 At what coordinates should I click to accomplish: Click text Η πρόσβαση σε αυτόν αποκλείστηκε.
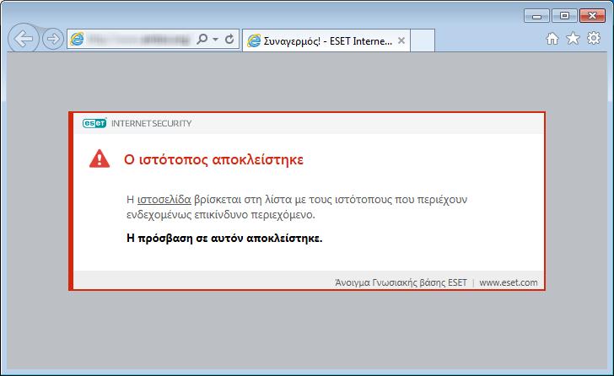click(224, 238)
